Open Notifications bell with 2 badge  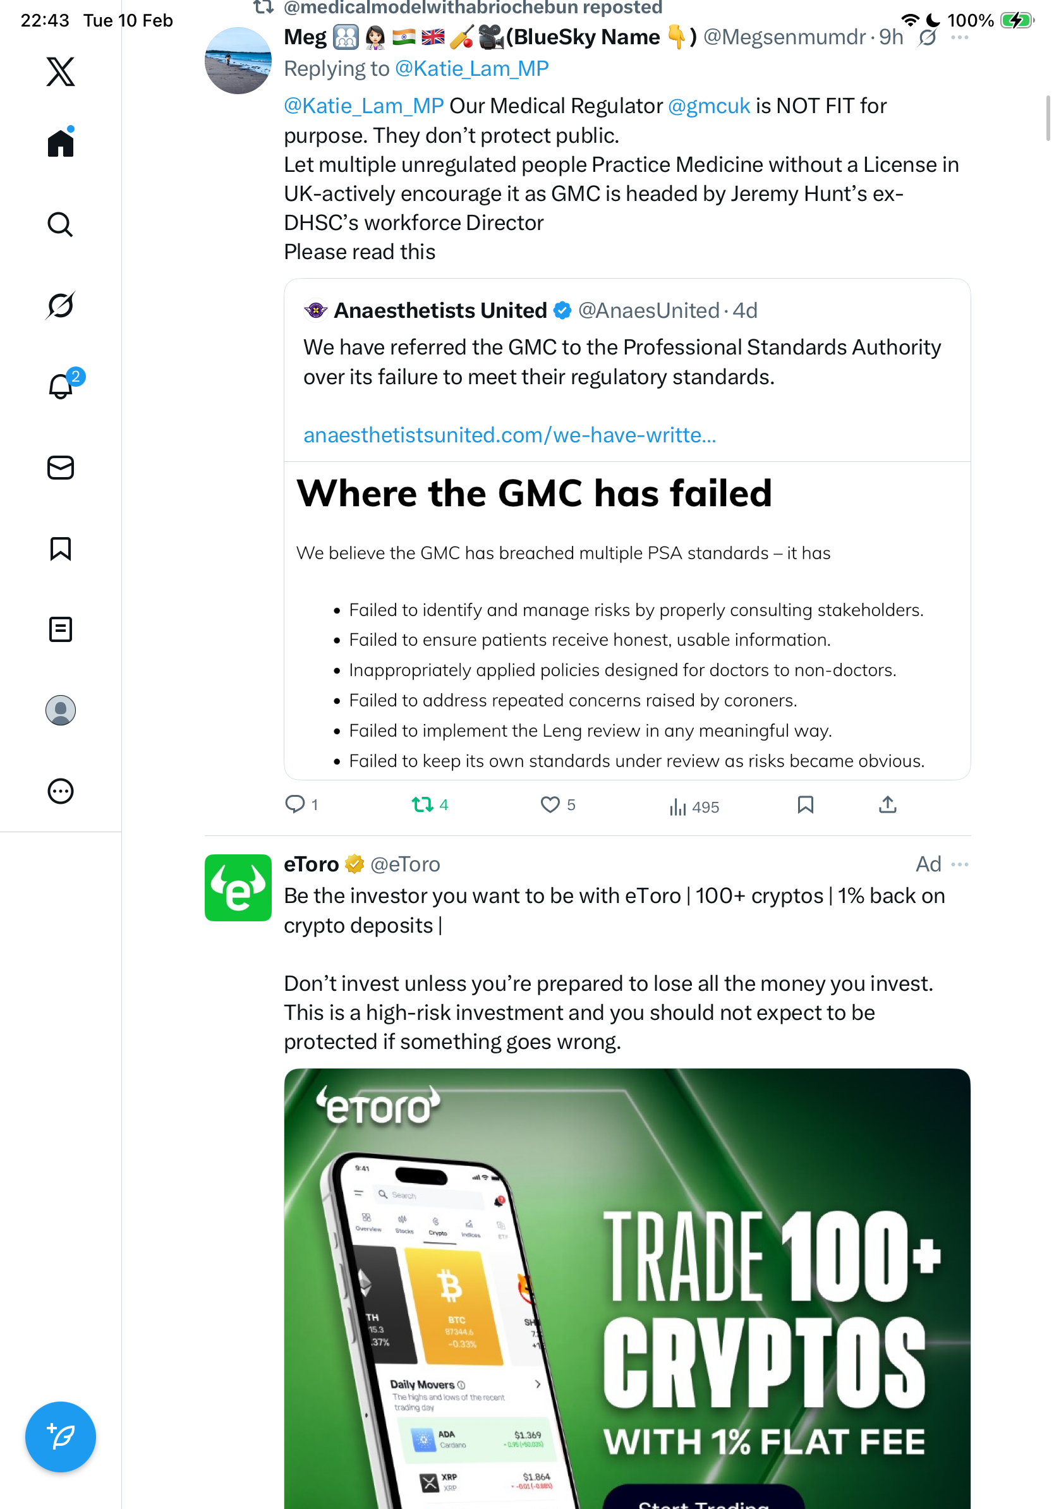tap(61, 387)
